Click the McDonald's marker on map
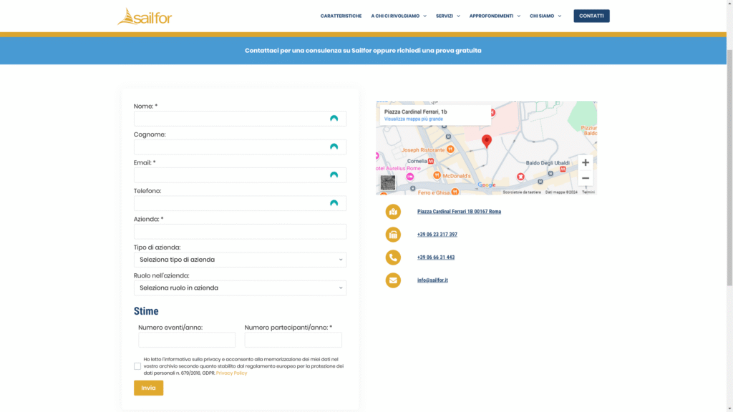 (437, 176)
